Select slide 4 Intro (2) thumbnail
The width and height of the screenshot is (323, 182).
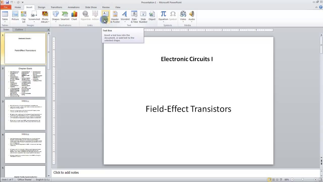pyautogui.click(x=25, y=148)
